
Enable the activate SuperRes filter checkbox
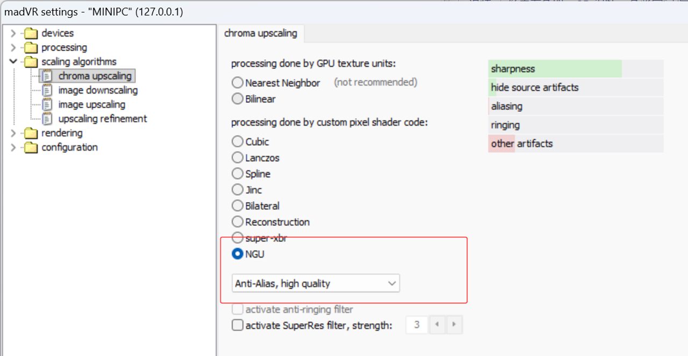[x=237, y=325]
